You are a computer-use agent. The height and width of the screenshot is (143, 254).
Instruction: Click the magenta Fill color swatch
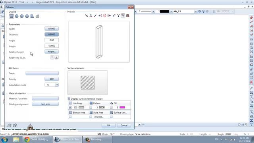click(122, 107)
